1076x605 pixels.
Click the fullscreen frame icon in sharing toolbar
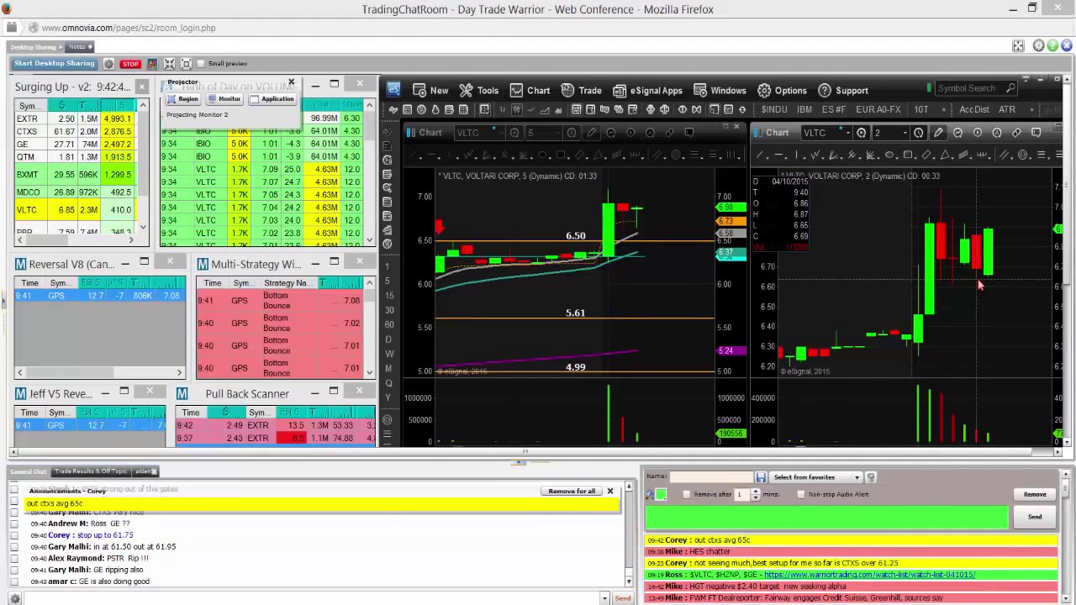tap(187, 64)
